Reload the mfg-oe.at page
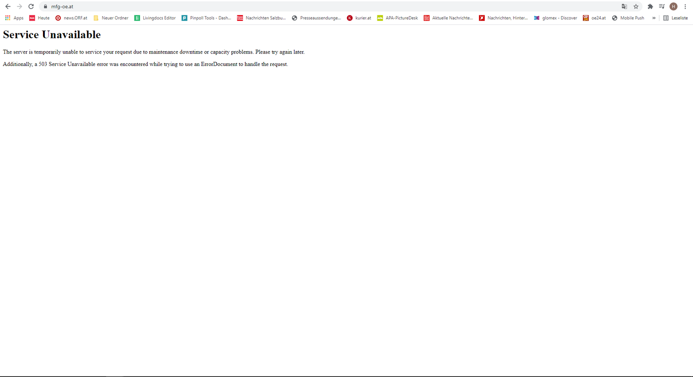The height and width of the screenshot is (377, 693). [x=31, y=6]
